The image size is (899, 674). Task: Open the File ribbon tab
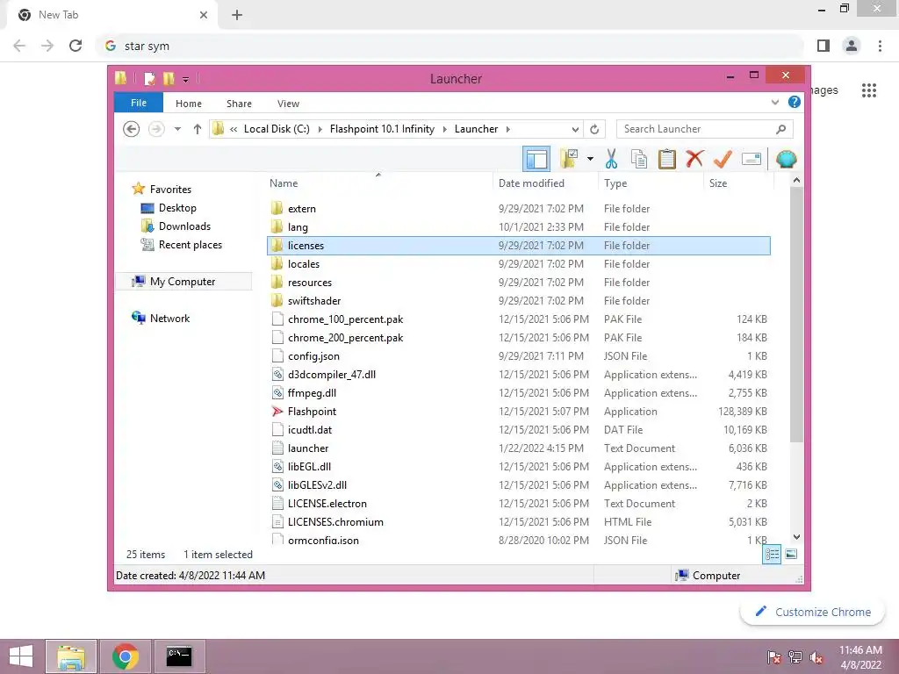pos(139,104)
